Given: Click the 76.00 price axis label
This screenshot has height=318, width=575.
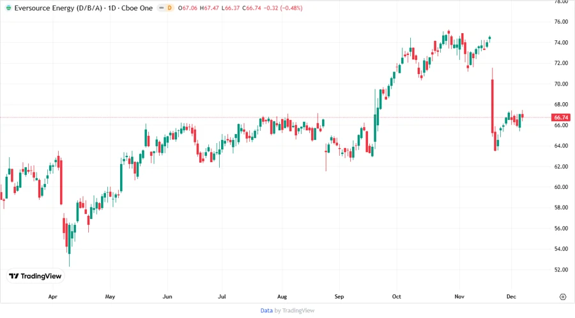Looking at the screenshot, I should [x=561, y=22].
